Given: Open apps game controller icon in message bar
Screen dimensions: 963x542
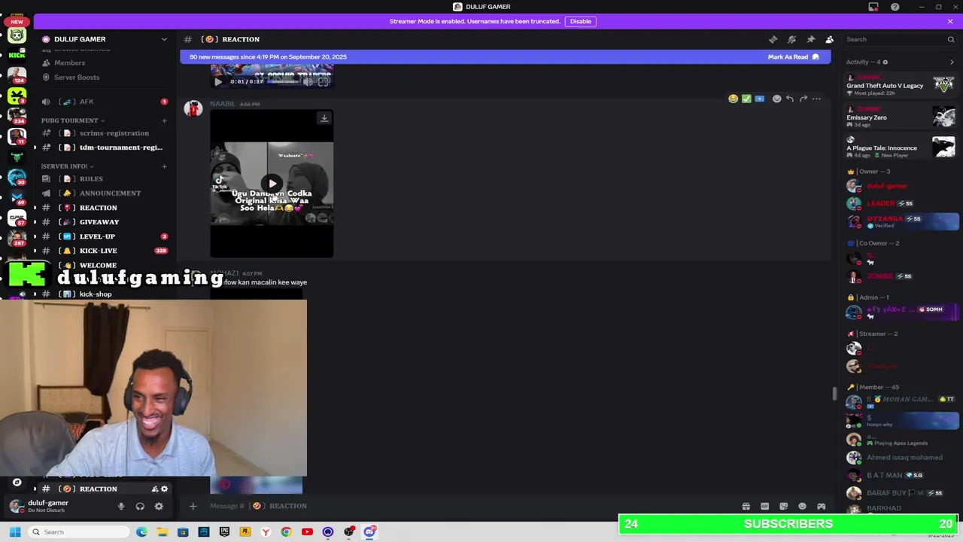Looking at the screenshot, I should tap(821, 507).
